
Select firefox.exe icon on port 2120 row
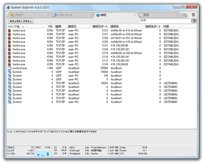coord(9,49)
